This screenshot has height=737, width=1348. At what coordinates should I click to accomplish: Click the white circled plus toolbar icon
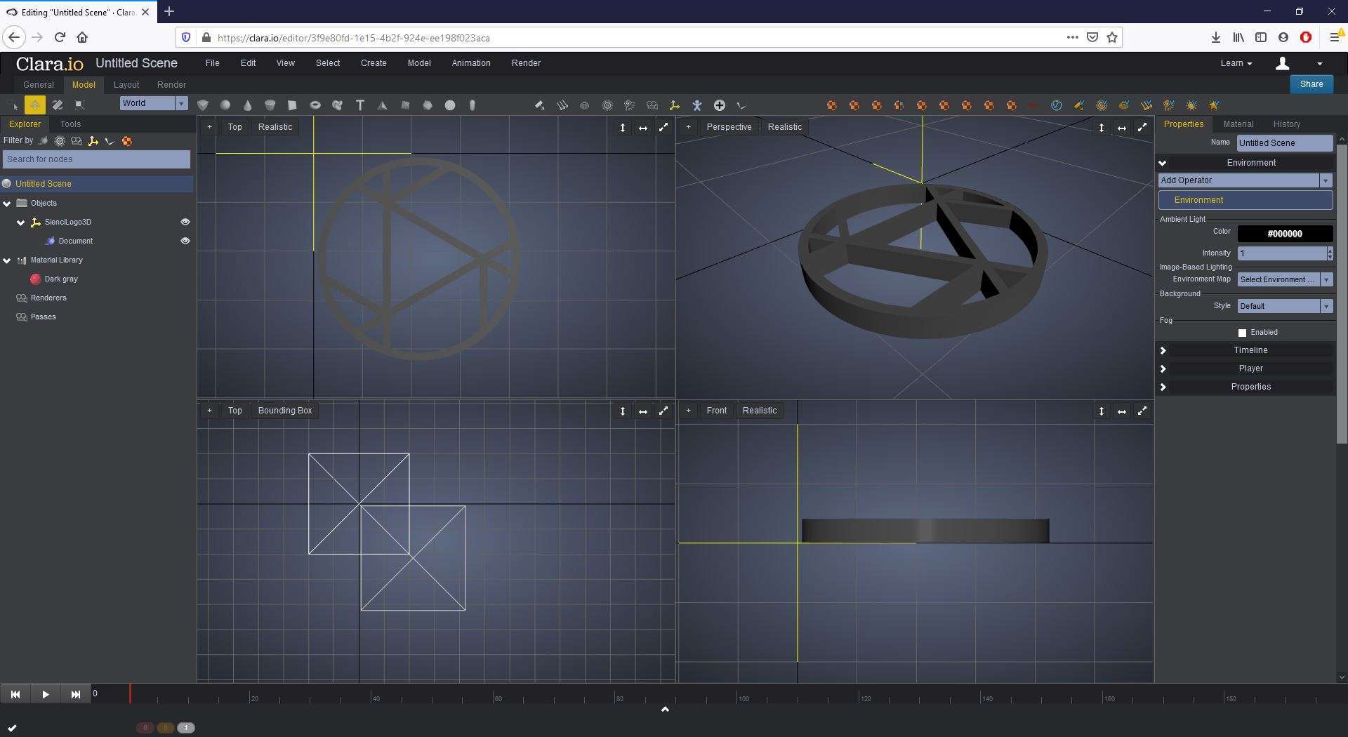coord(720,105)
